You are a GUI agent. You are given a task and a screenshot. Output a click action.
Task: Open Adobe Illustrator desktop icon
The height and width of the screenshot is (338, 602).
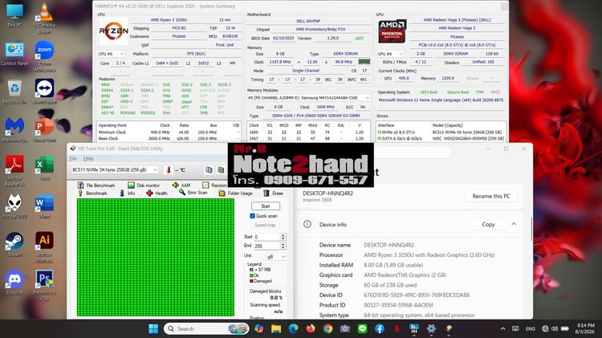44,247
